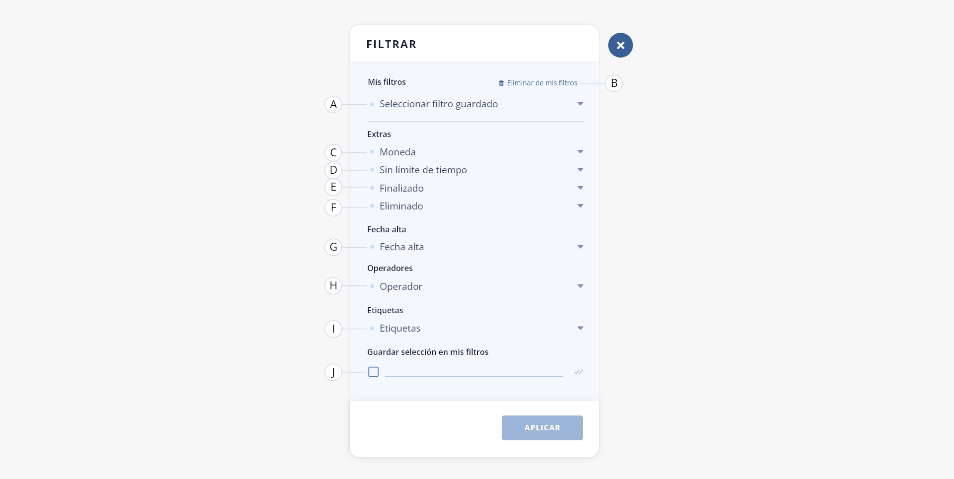Open the Sin límite de tiempo dropdown
This screenshot has width=954, height=479.
[476, 170]
